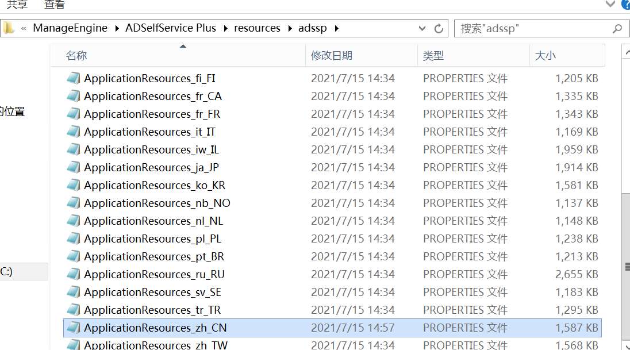Click the ApplicationResources_tr_TR file icon

(x=73, y=309)
